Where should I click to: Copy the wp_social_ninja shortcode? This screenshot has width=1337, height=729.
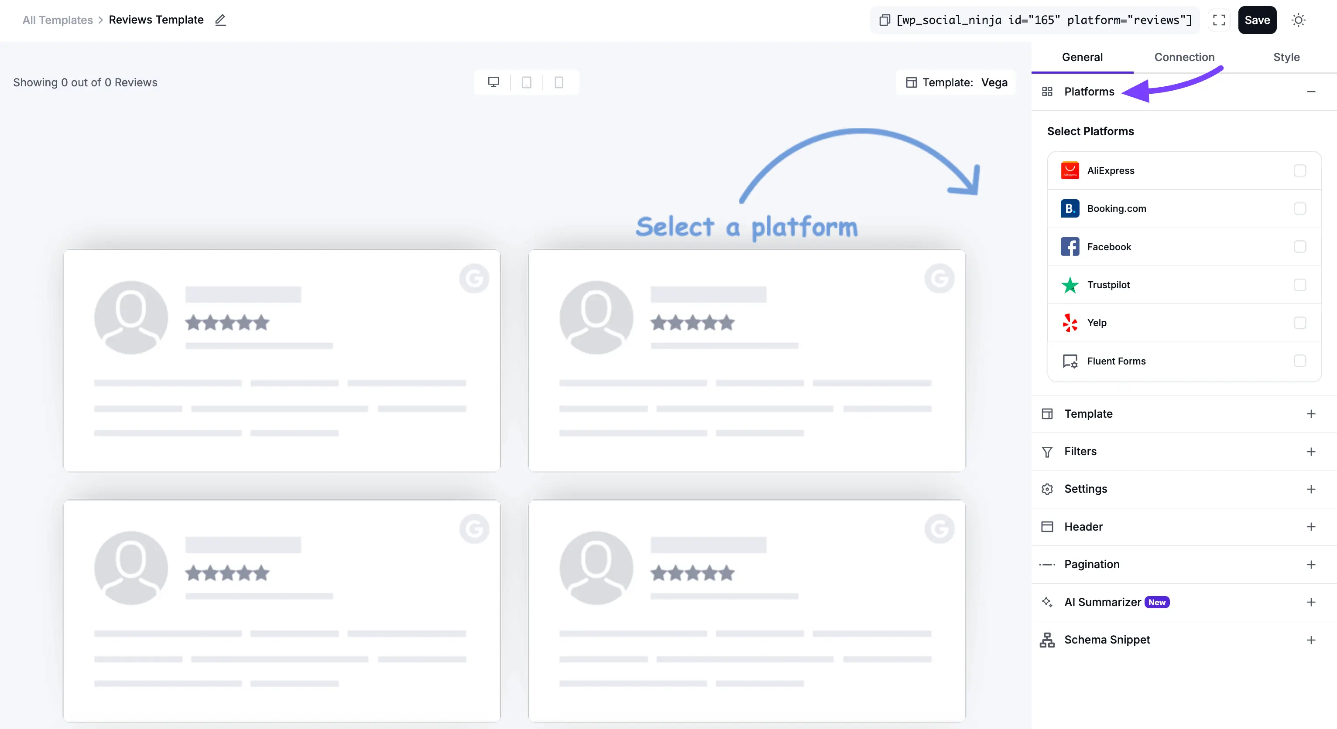tap(884, 20)
